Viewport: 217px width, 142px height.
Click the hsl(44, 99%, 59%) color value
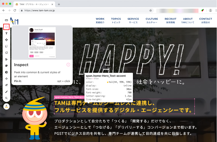tap(120, 82)
